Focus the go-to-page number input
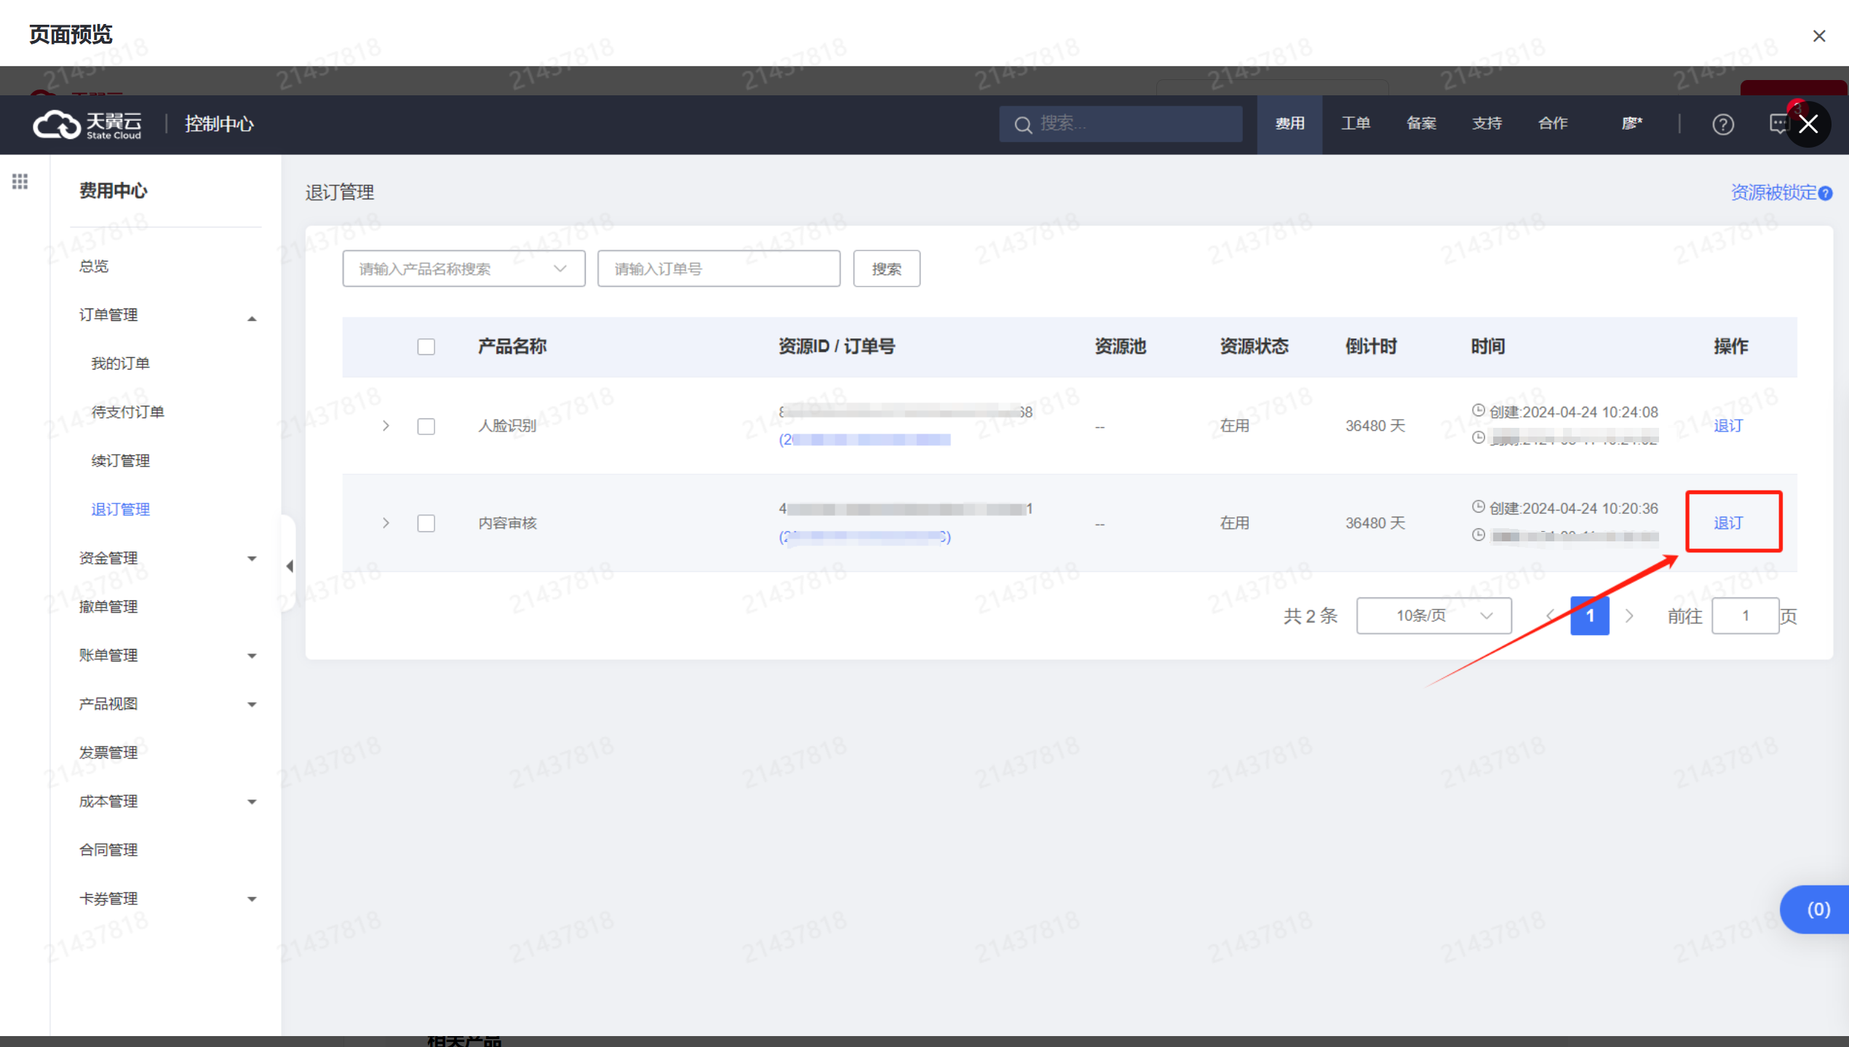The height and width of the screenshot is (1047, 1849). (1746, 616)
